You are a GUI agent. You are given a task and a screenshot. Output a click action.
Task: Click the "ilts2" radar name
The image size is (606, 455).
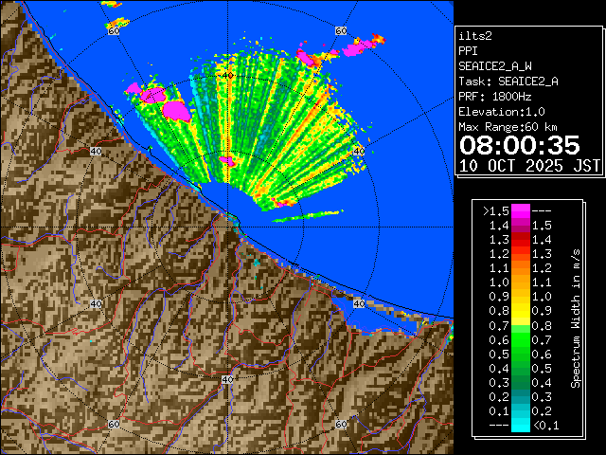pyautogui.click(x=475, y=36)
